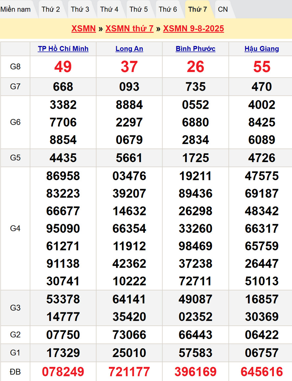Select the Thứ 4 tab

[x=109, y=9]
